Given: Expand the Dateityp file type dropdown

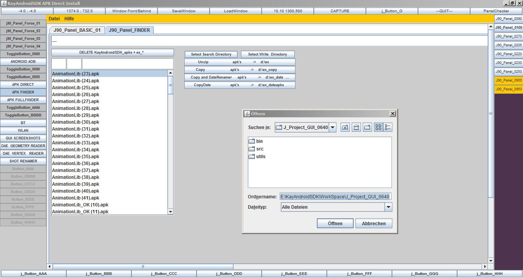Looking at the screenshot, I should tap(388, 207).
